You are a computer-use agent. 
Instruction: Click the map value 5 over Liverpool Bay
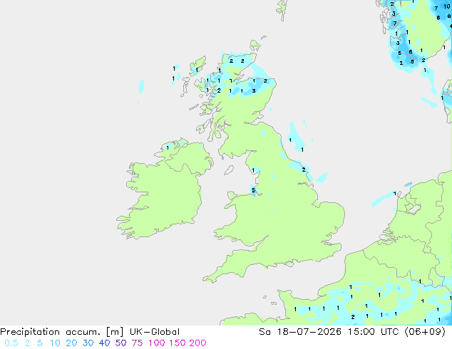point(253,190)
